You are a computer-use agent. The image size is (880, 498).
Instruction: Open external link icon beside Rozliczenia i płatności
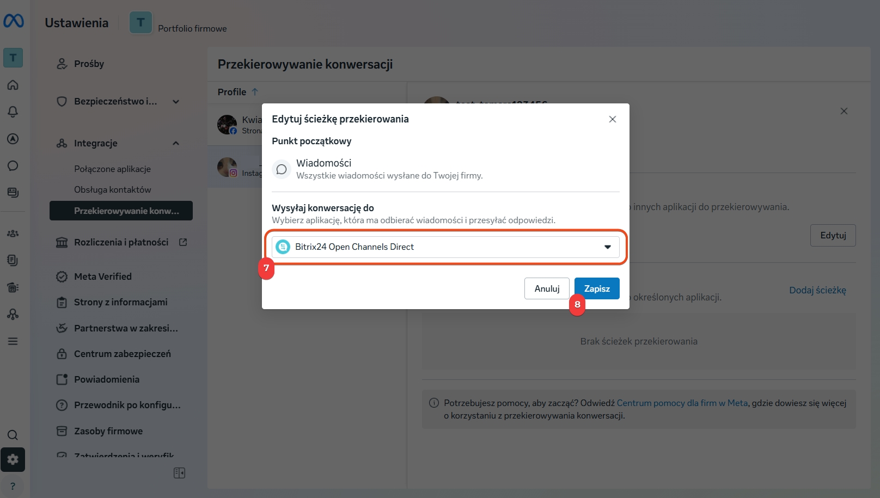pos(183,242)
